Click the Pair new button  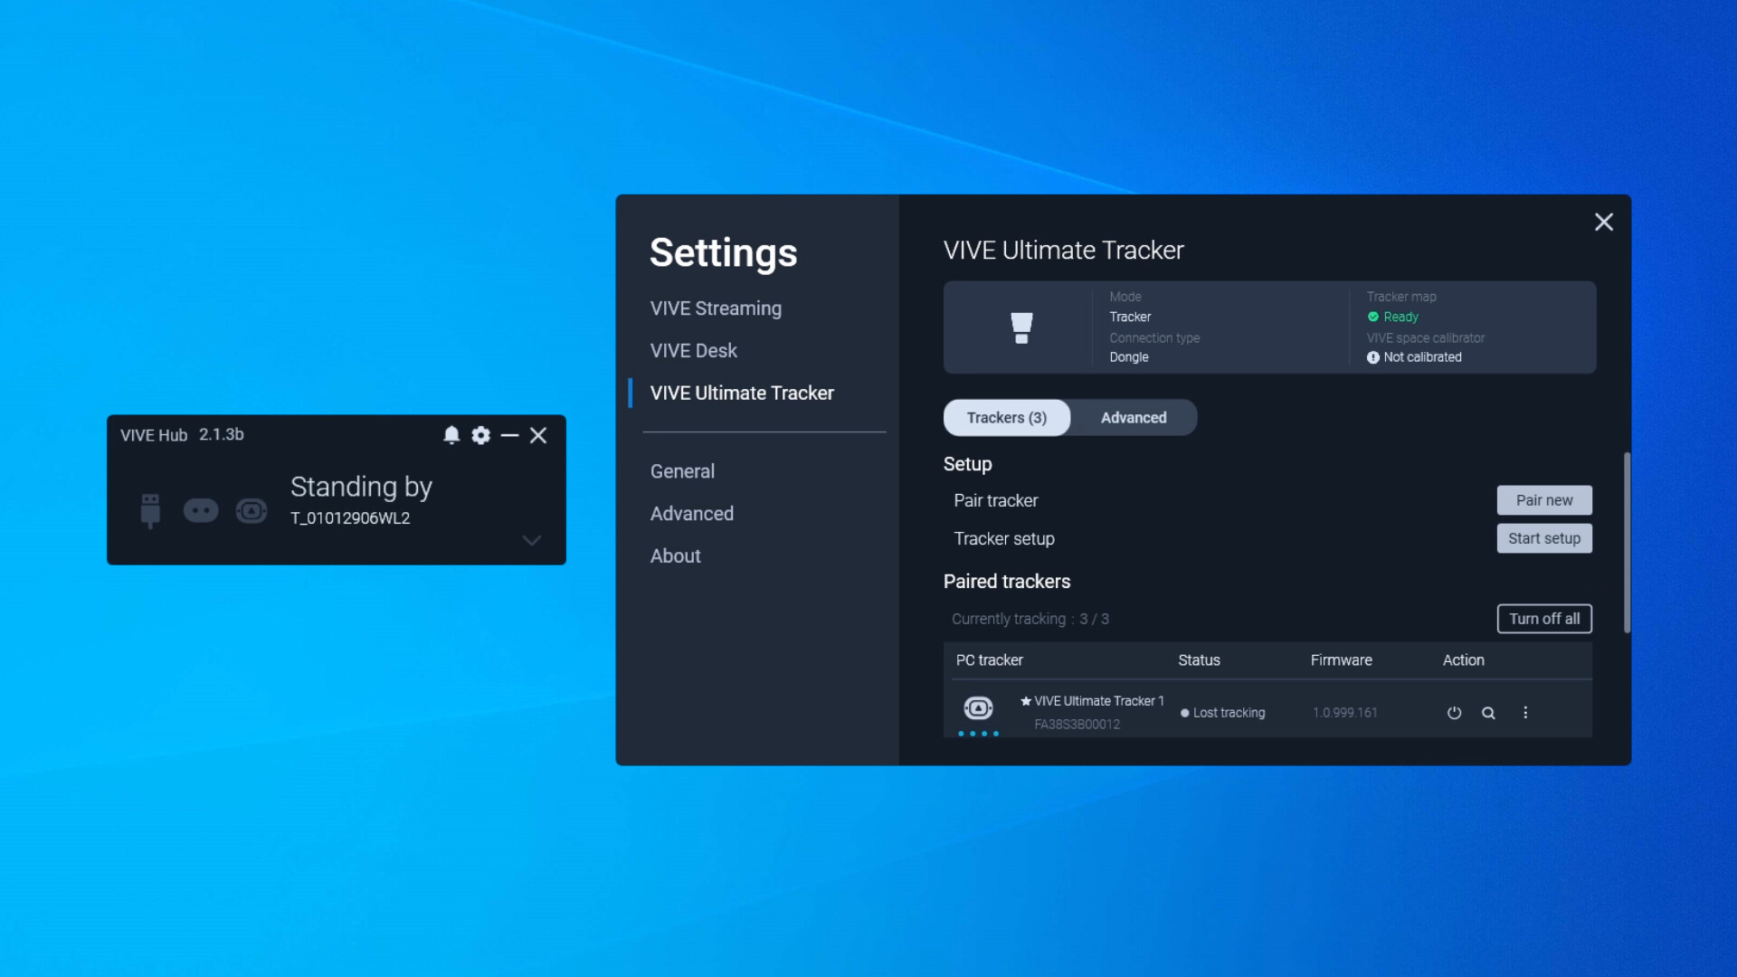(x=1544, y=499)
